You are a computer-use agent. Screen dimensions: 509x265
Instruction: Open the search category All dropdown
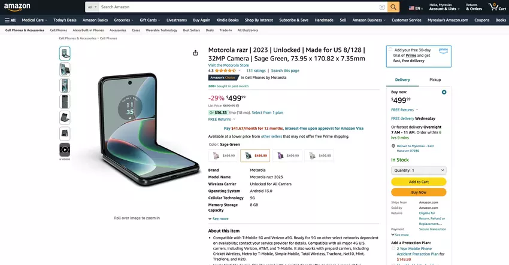tap(92, 7)
